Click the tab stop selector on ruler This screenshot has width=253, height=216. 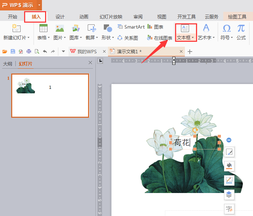[100, 61]
